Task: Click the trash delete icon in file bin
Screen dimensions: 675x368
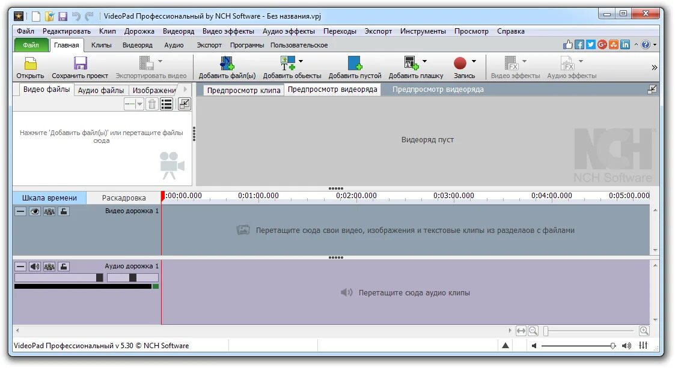Action: [x=152, y=104]
